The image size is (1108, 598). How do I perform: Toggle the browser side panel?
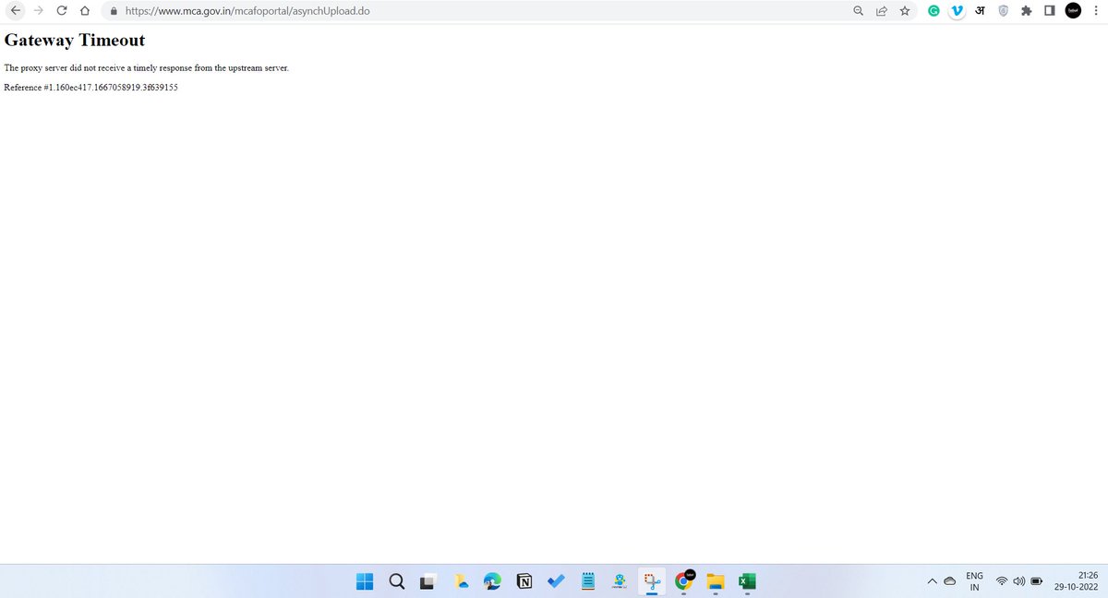[x=1049, y=11]
